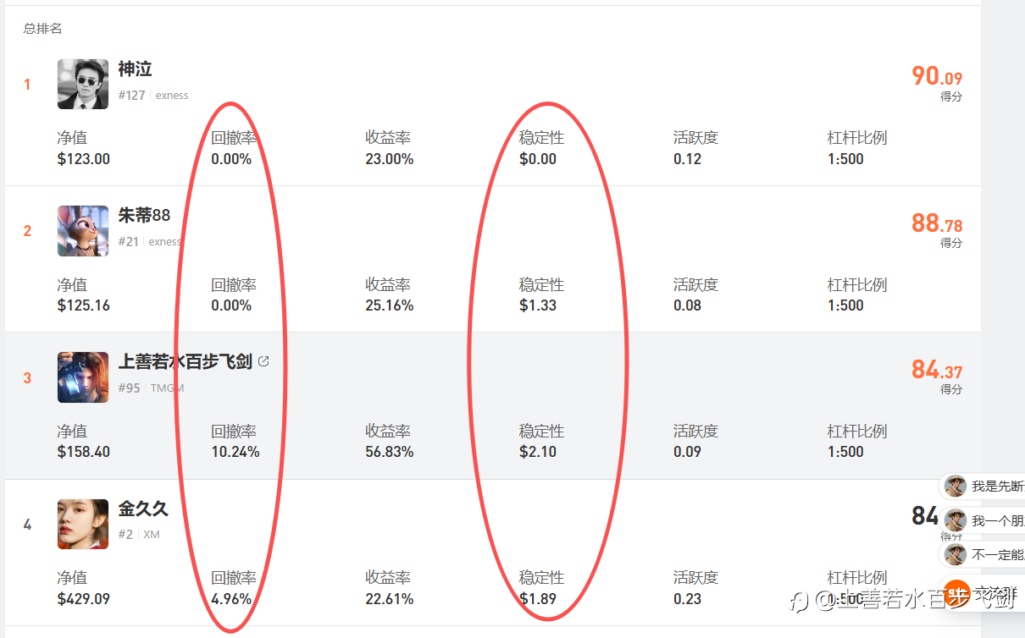This screenshot has width=1025, height=638.
Task: Click the 总排名 heading tab
Action: pyautogui.click(x=42, y=29)
